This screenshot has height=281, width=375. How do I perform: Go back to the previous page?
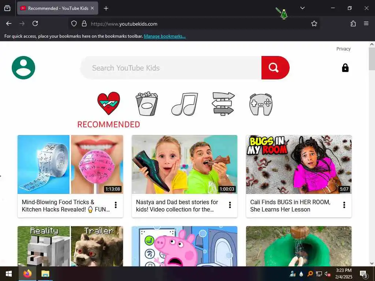(x=9, y=23)
